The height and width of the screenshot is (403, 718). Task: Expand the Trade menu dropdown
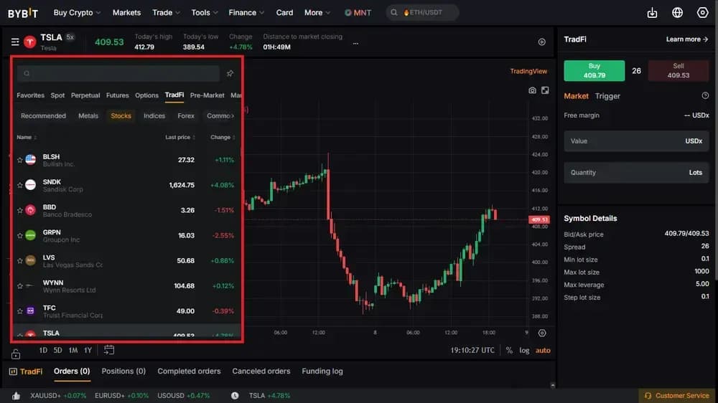point(167,13)
